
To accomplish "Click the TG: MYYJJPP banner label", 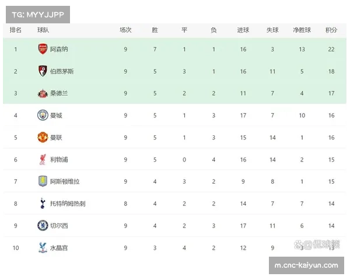I will (37, 14).
